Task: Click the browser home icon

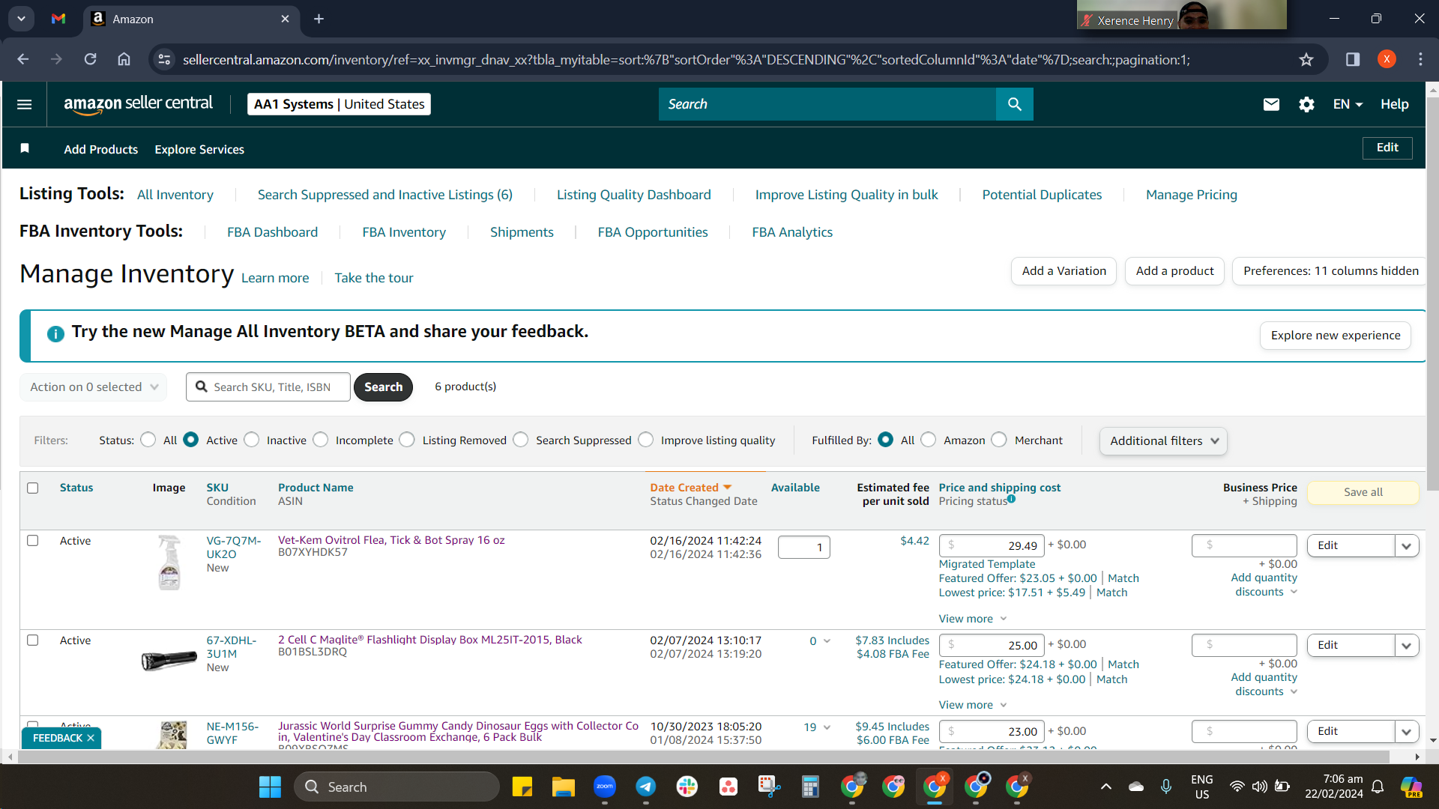Action: 124,59
